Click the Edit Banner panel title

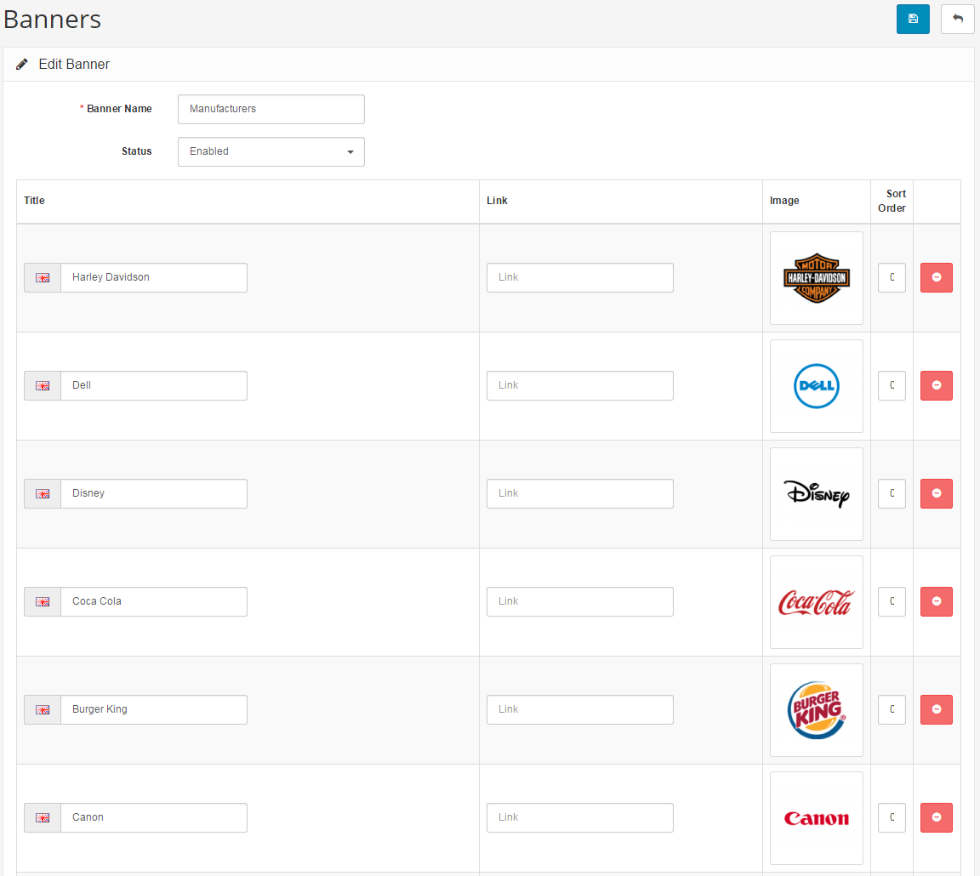pos(74,65)
